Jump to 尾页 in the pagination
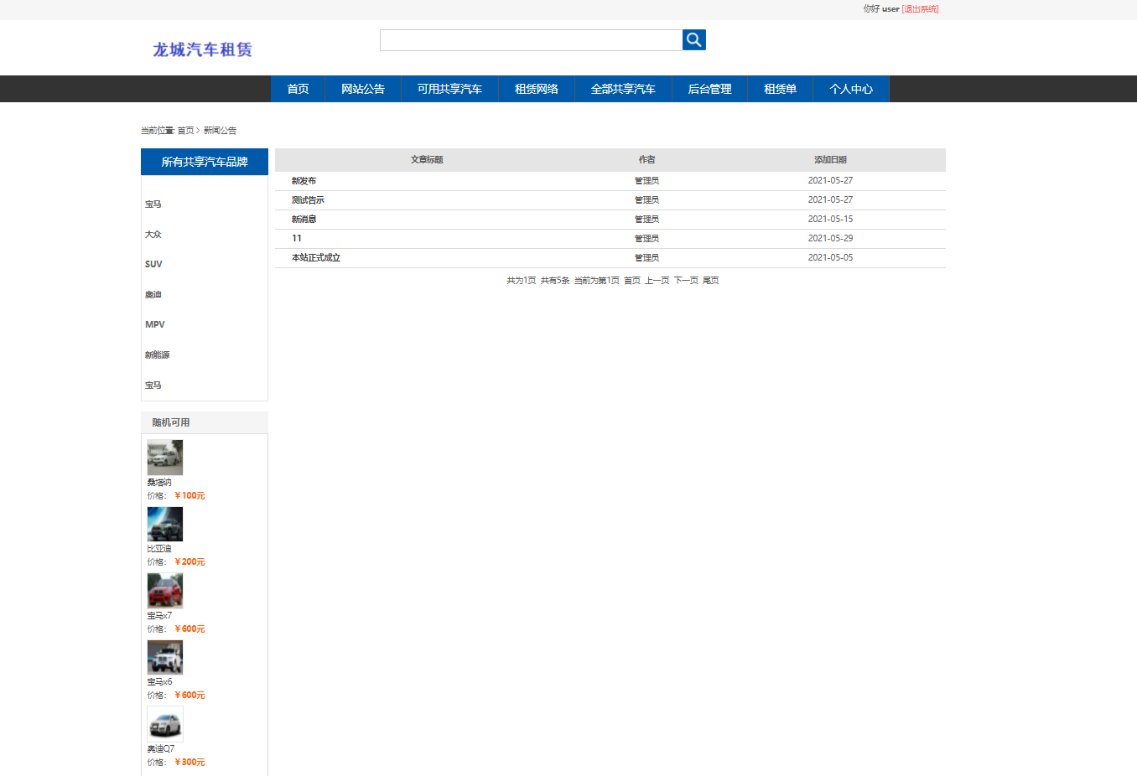This screenshot has width=1137, height=776. pos(710,281)
